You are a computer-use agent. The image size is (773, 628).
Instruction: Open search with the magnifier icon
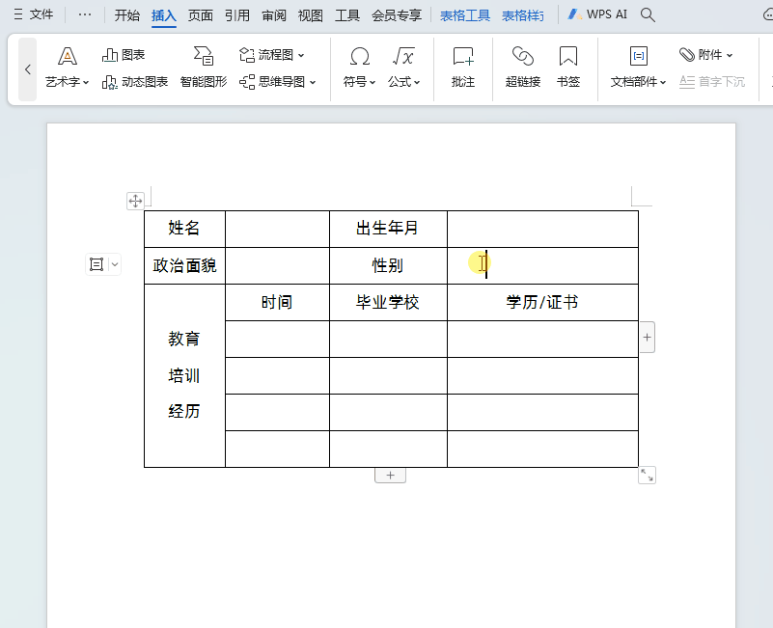(x=647, y=15)
